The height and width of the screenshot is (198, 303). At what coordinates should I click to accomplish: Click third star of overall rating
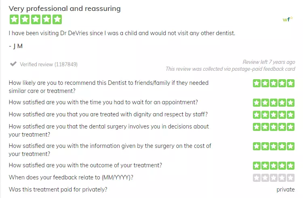click(x=36, y=19)
